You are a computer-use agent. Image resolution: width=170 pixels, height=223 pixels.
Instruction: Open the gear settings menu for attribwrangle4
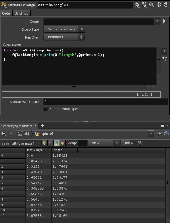point(137,5)
